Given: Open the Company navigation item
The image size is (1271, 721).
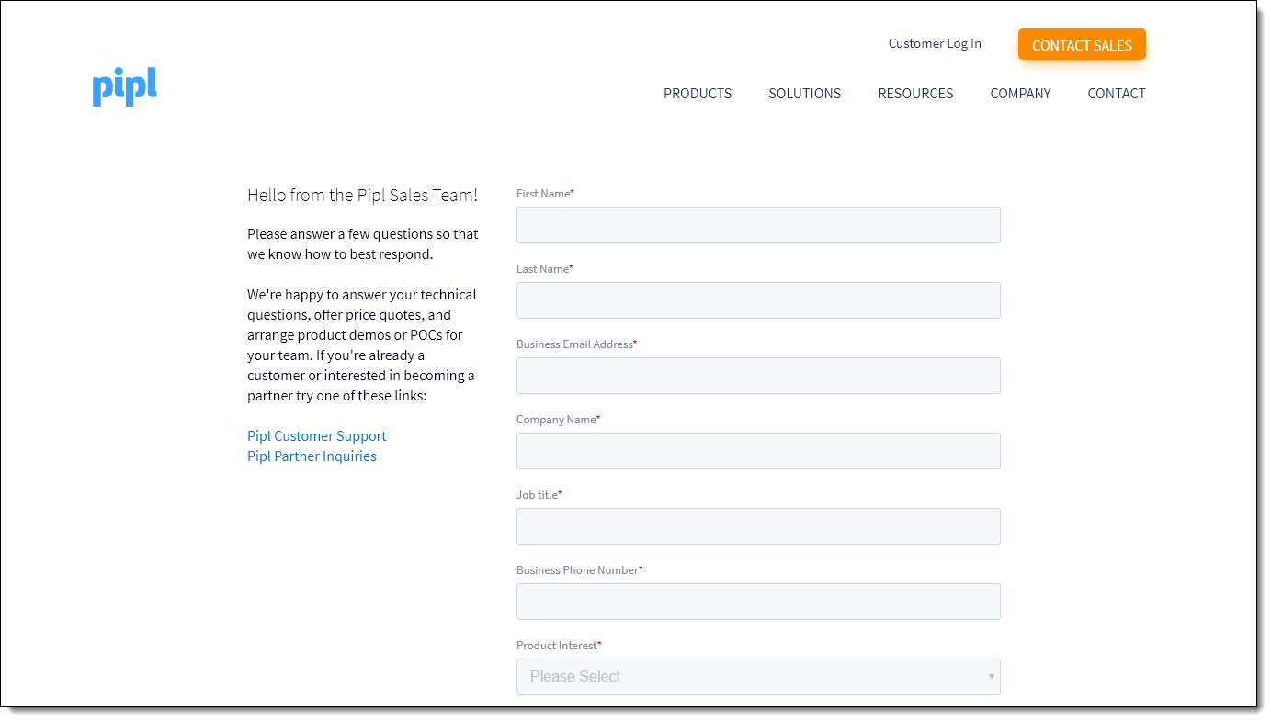Looking at the screenshot, I should (1020, 94).
